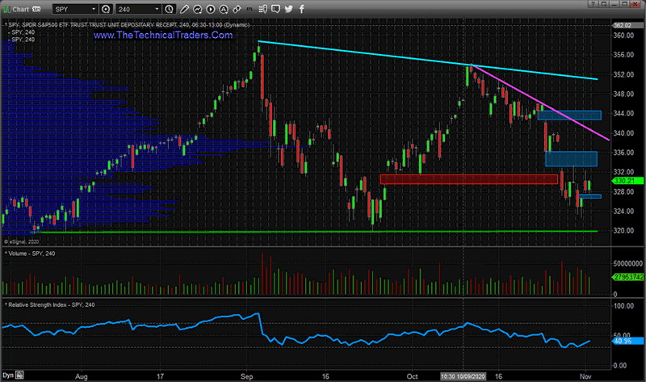Image resolution: width=646 pixels, height=382 pixels.
Task: Share chart on Facebook icon
Action: pos(301,9)
